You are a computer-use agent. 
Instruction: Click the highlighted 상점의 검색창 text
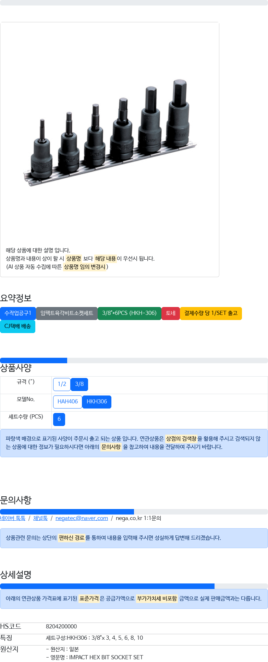click(181, 439)
